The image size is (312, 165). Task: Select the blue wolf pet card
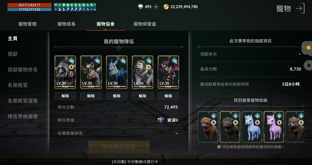coord(117,72)
